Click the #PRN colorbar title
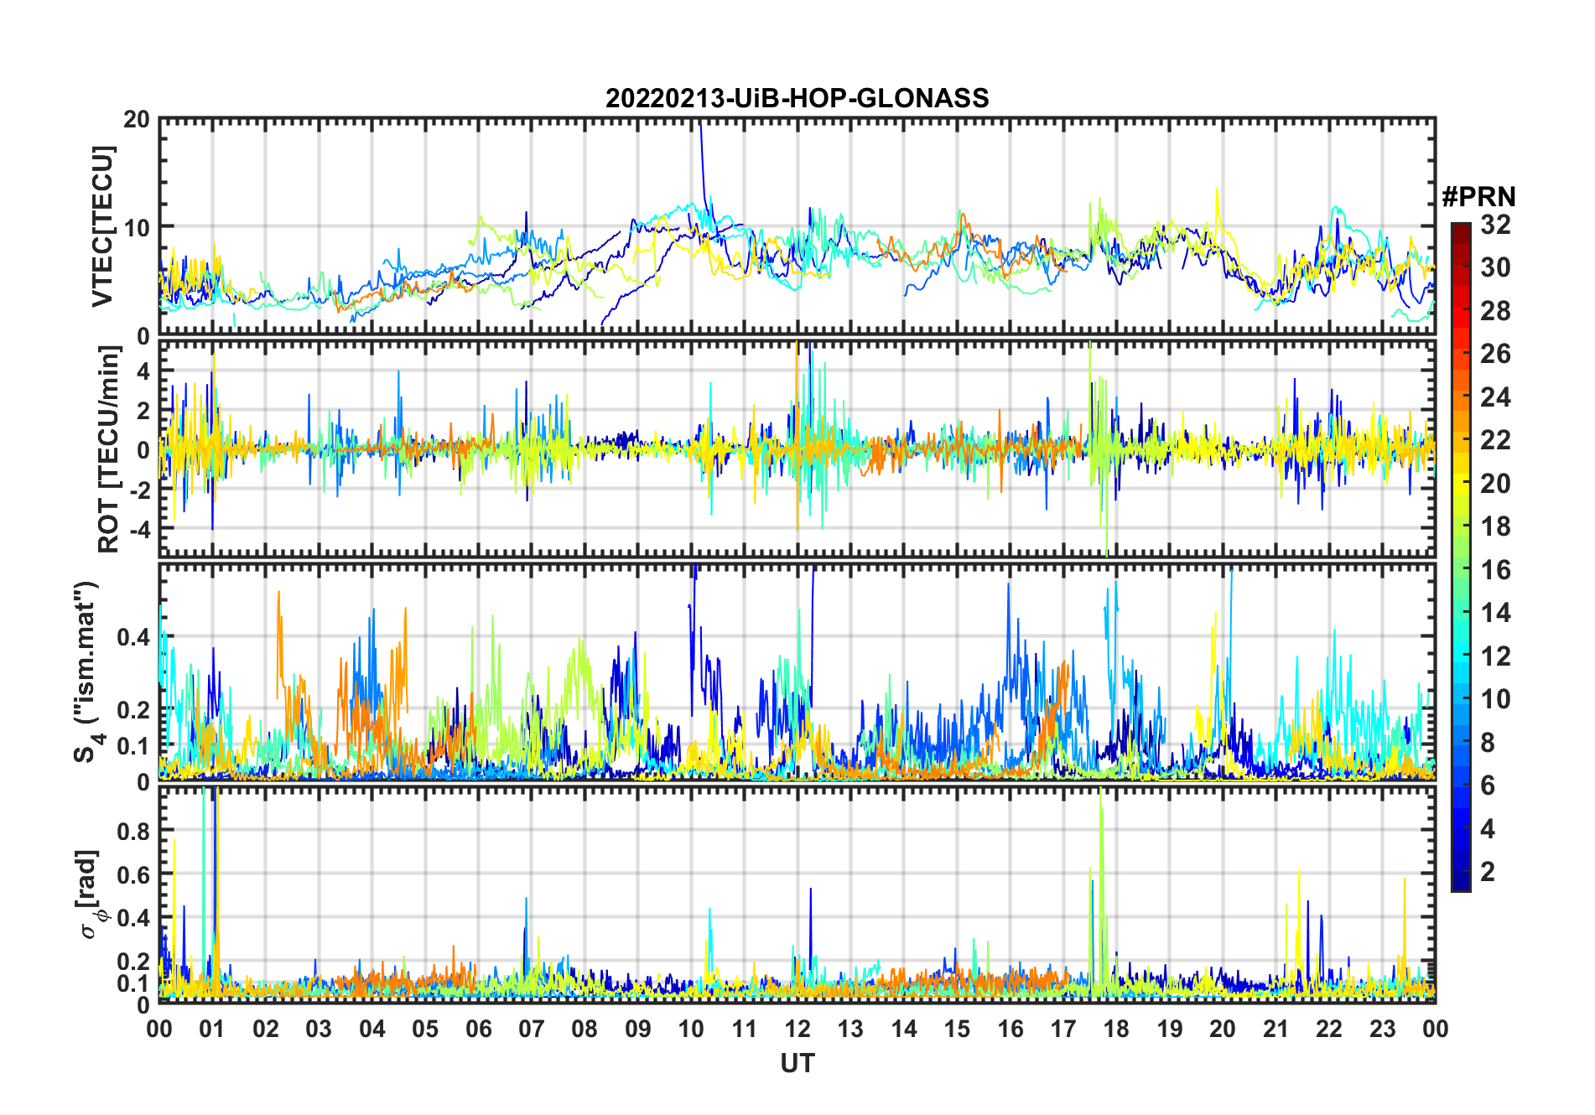Image resolution: width=1595 pixels, height=1115 pixels. 1478,197
